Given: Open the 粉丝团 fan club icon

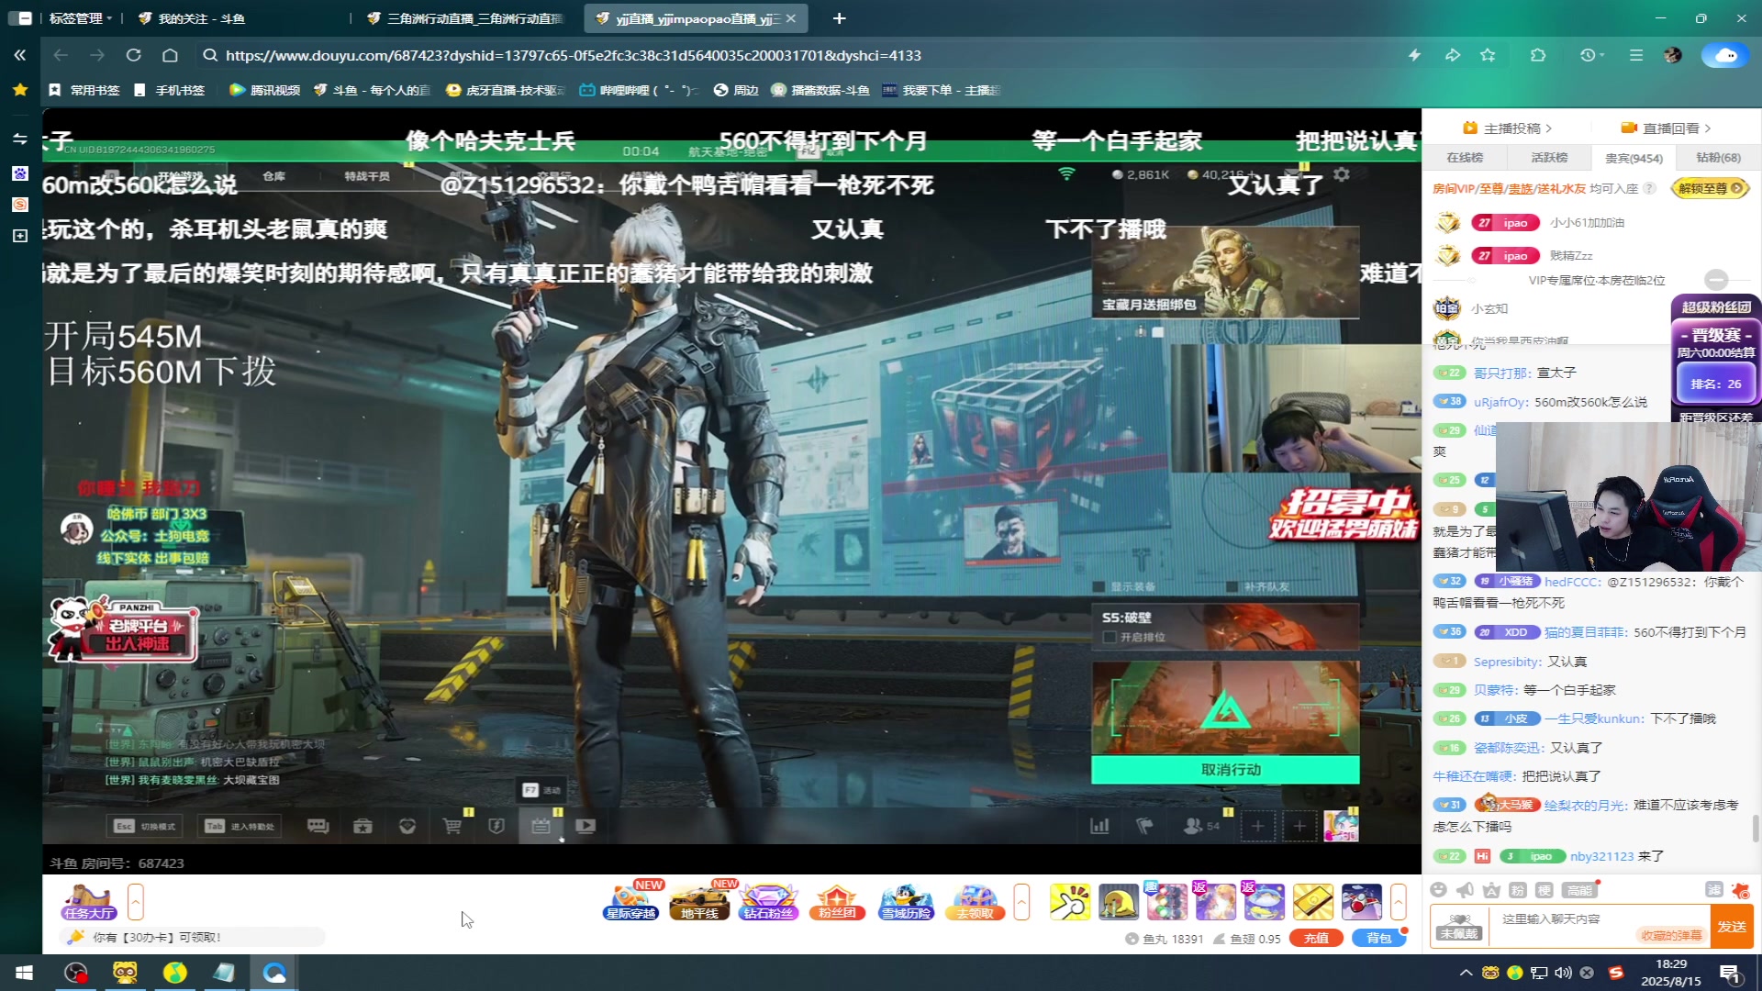Looking at the screenshot, I should 837,902.
